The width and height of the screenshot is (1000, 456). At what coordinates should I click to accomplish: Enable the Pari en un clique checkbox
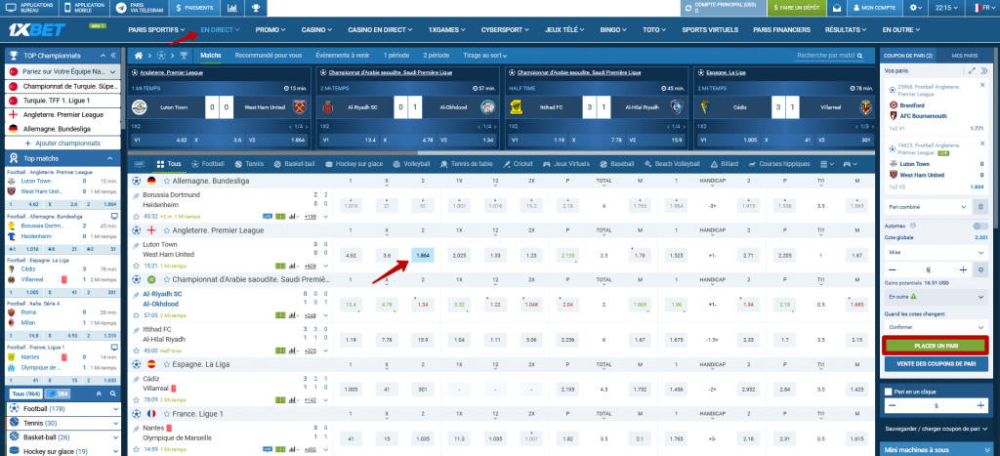coord(887,391)
